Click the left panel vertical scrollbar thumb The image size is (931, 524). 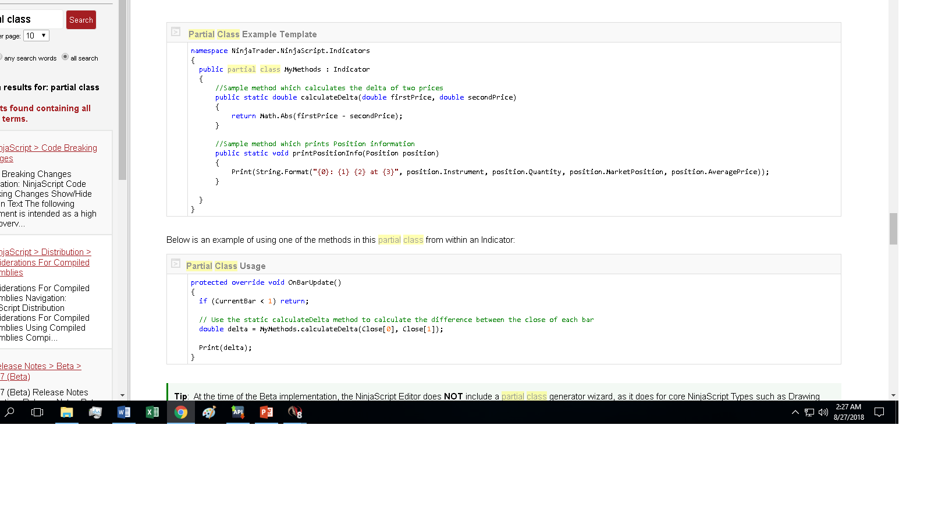coord(122,90)
